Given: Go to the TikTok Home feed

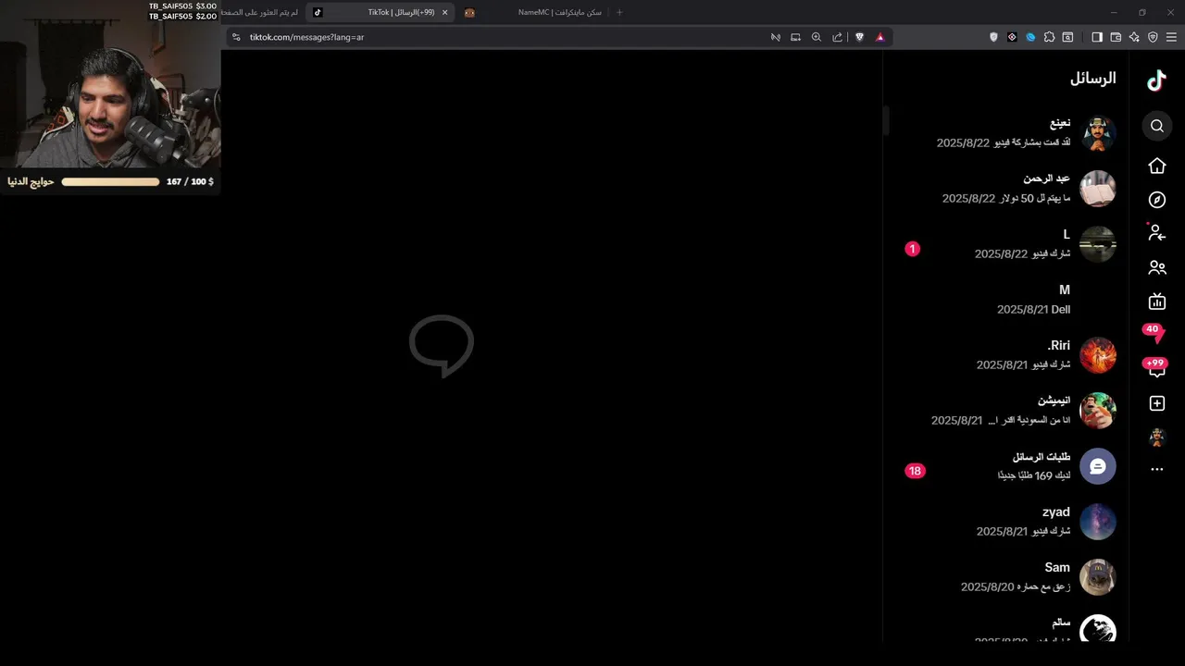Looking at the screenshot, I should (1157, 166).
